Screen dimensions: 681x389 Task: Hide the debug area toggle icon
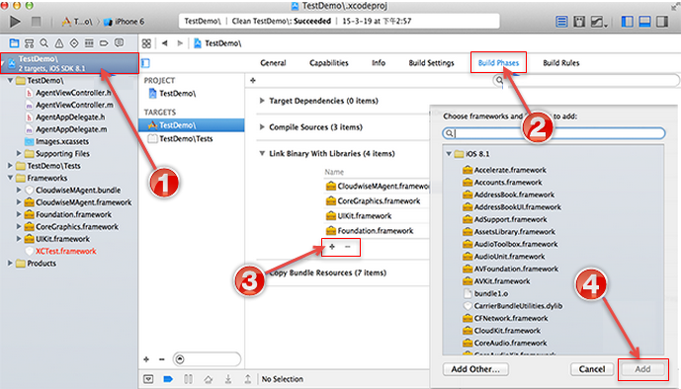pyautogui.click(x=148, y=379)
